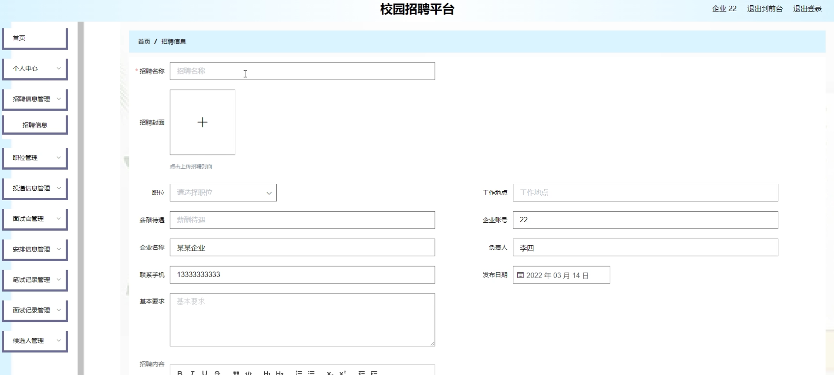Click calendar icon in 发布日期 field
The image size is (834, 375).
click(x=520, y=275)
